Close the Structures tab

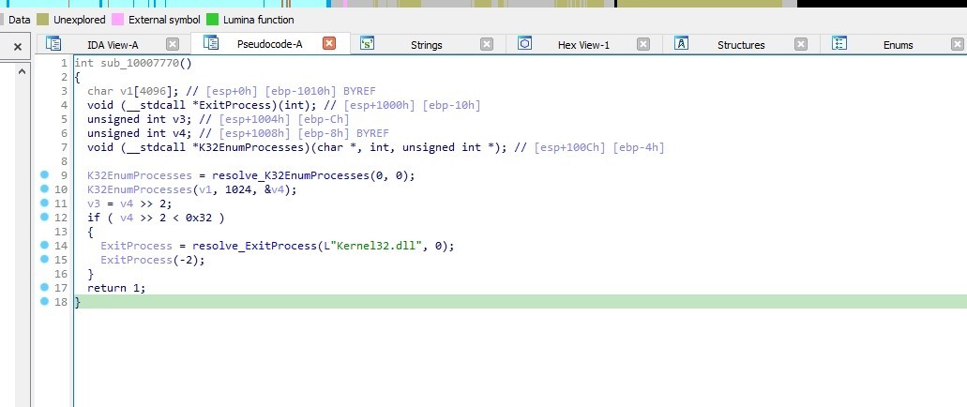[x=800, y=44]
